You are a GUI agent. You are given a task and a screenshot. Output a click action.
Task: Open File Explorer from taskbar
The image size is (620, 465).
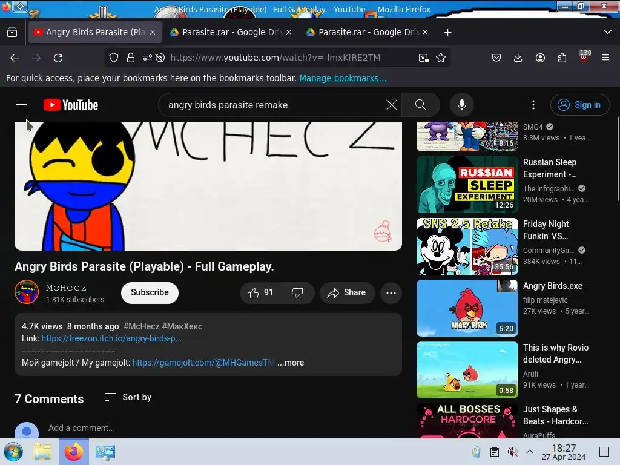pyautogui.click(x=42, y=452)
